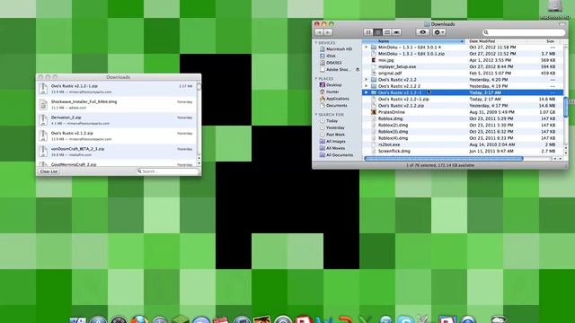
Task: Select Shockwave_Installer download's dmg icon
Action: pos(43,104)
